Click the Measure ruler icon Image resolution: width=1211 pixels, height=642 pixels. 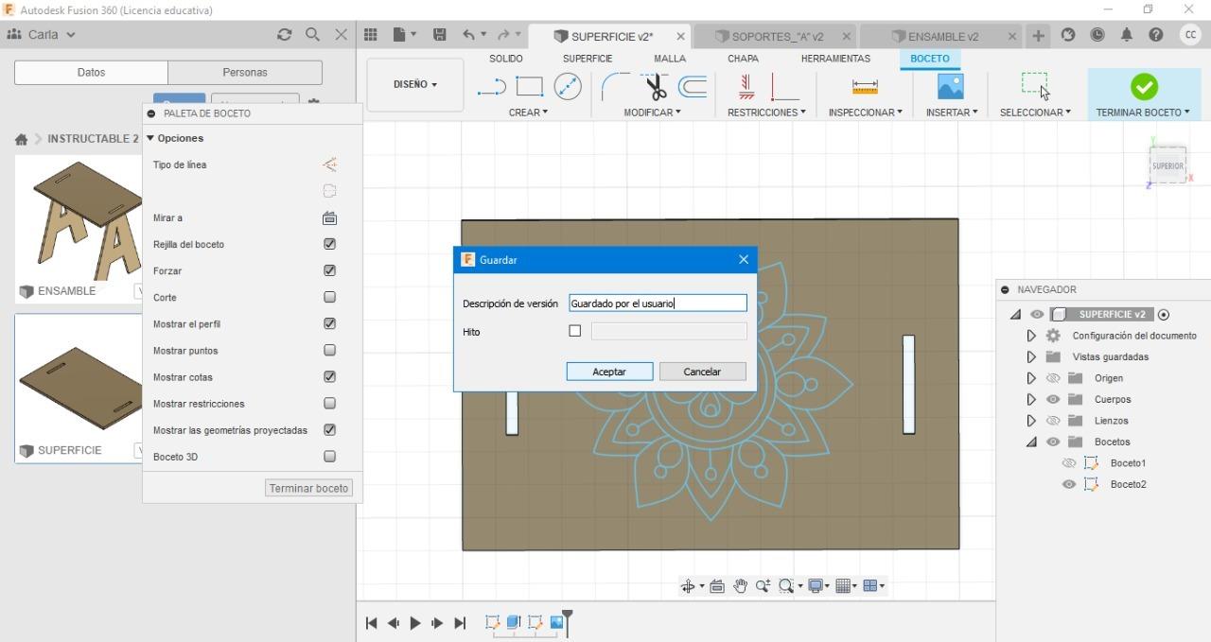click(x=865, y=87)
